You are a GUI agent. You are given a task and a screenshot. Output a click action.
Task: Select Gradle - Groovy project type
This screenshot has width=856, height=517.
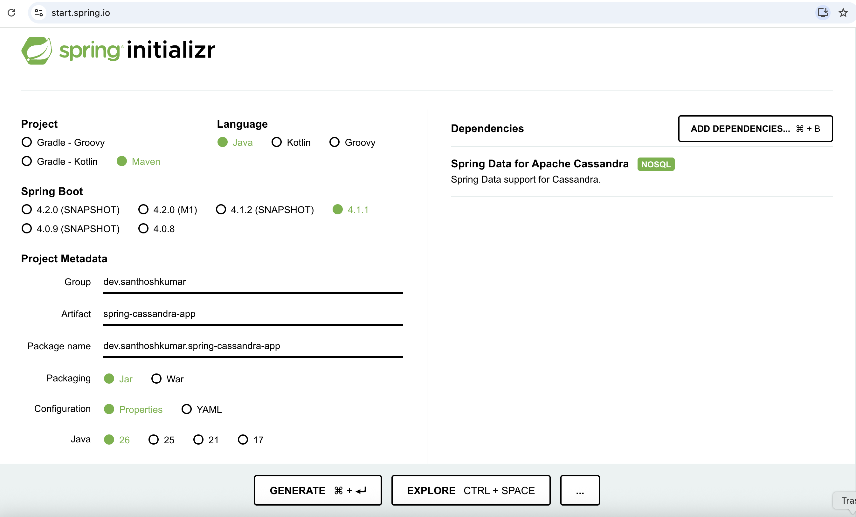(x=63, y=142)
